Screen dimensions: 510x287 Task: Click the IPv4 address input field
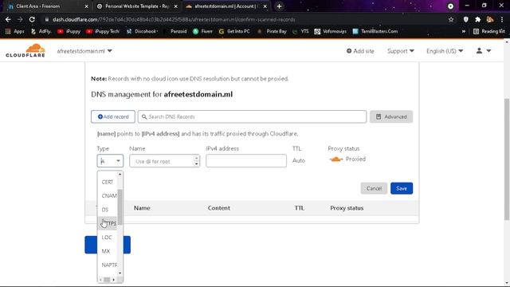[246, 161]
